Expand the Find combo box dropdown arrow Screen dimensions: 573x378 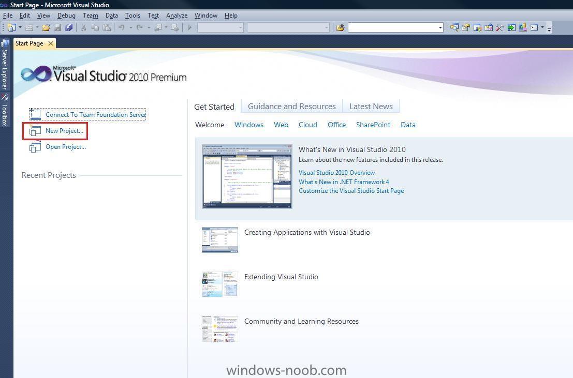[440, 27]
